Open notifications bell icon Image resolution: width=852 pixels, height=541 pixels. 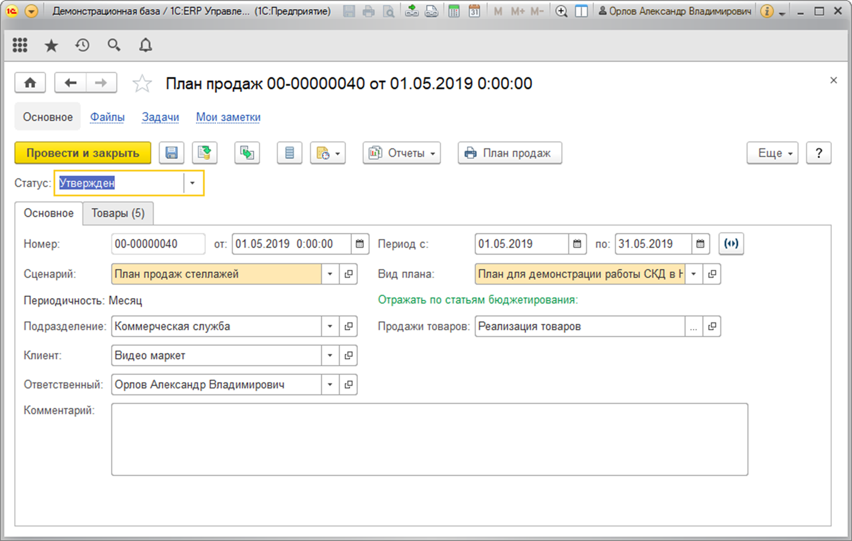coord(146,45)
